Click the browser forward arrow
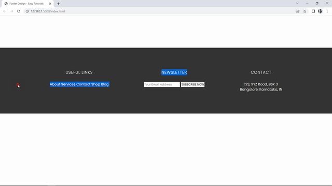332x186 pixels. pos(11,11)
